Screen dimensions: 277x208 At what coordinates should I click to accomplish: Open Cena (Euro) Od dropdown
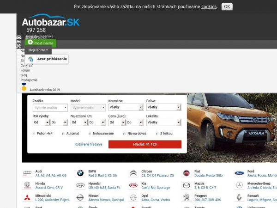pos(117,122)
